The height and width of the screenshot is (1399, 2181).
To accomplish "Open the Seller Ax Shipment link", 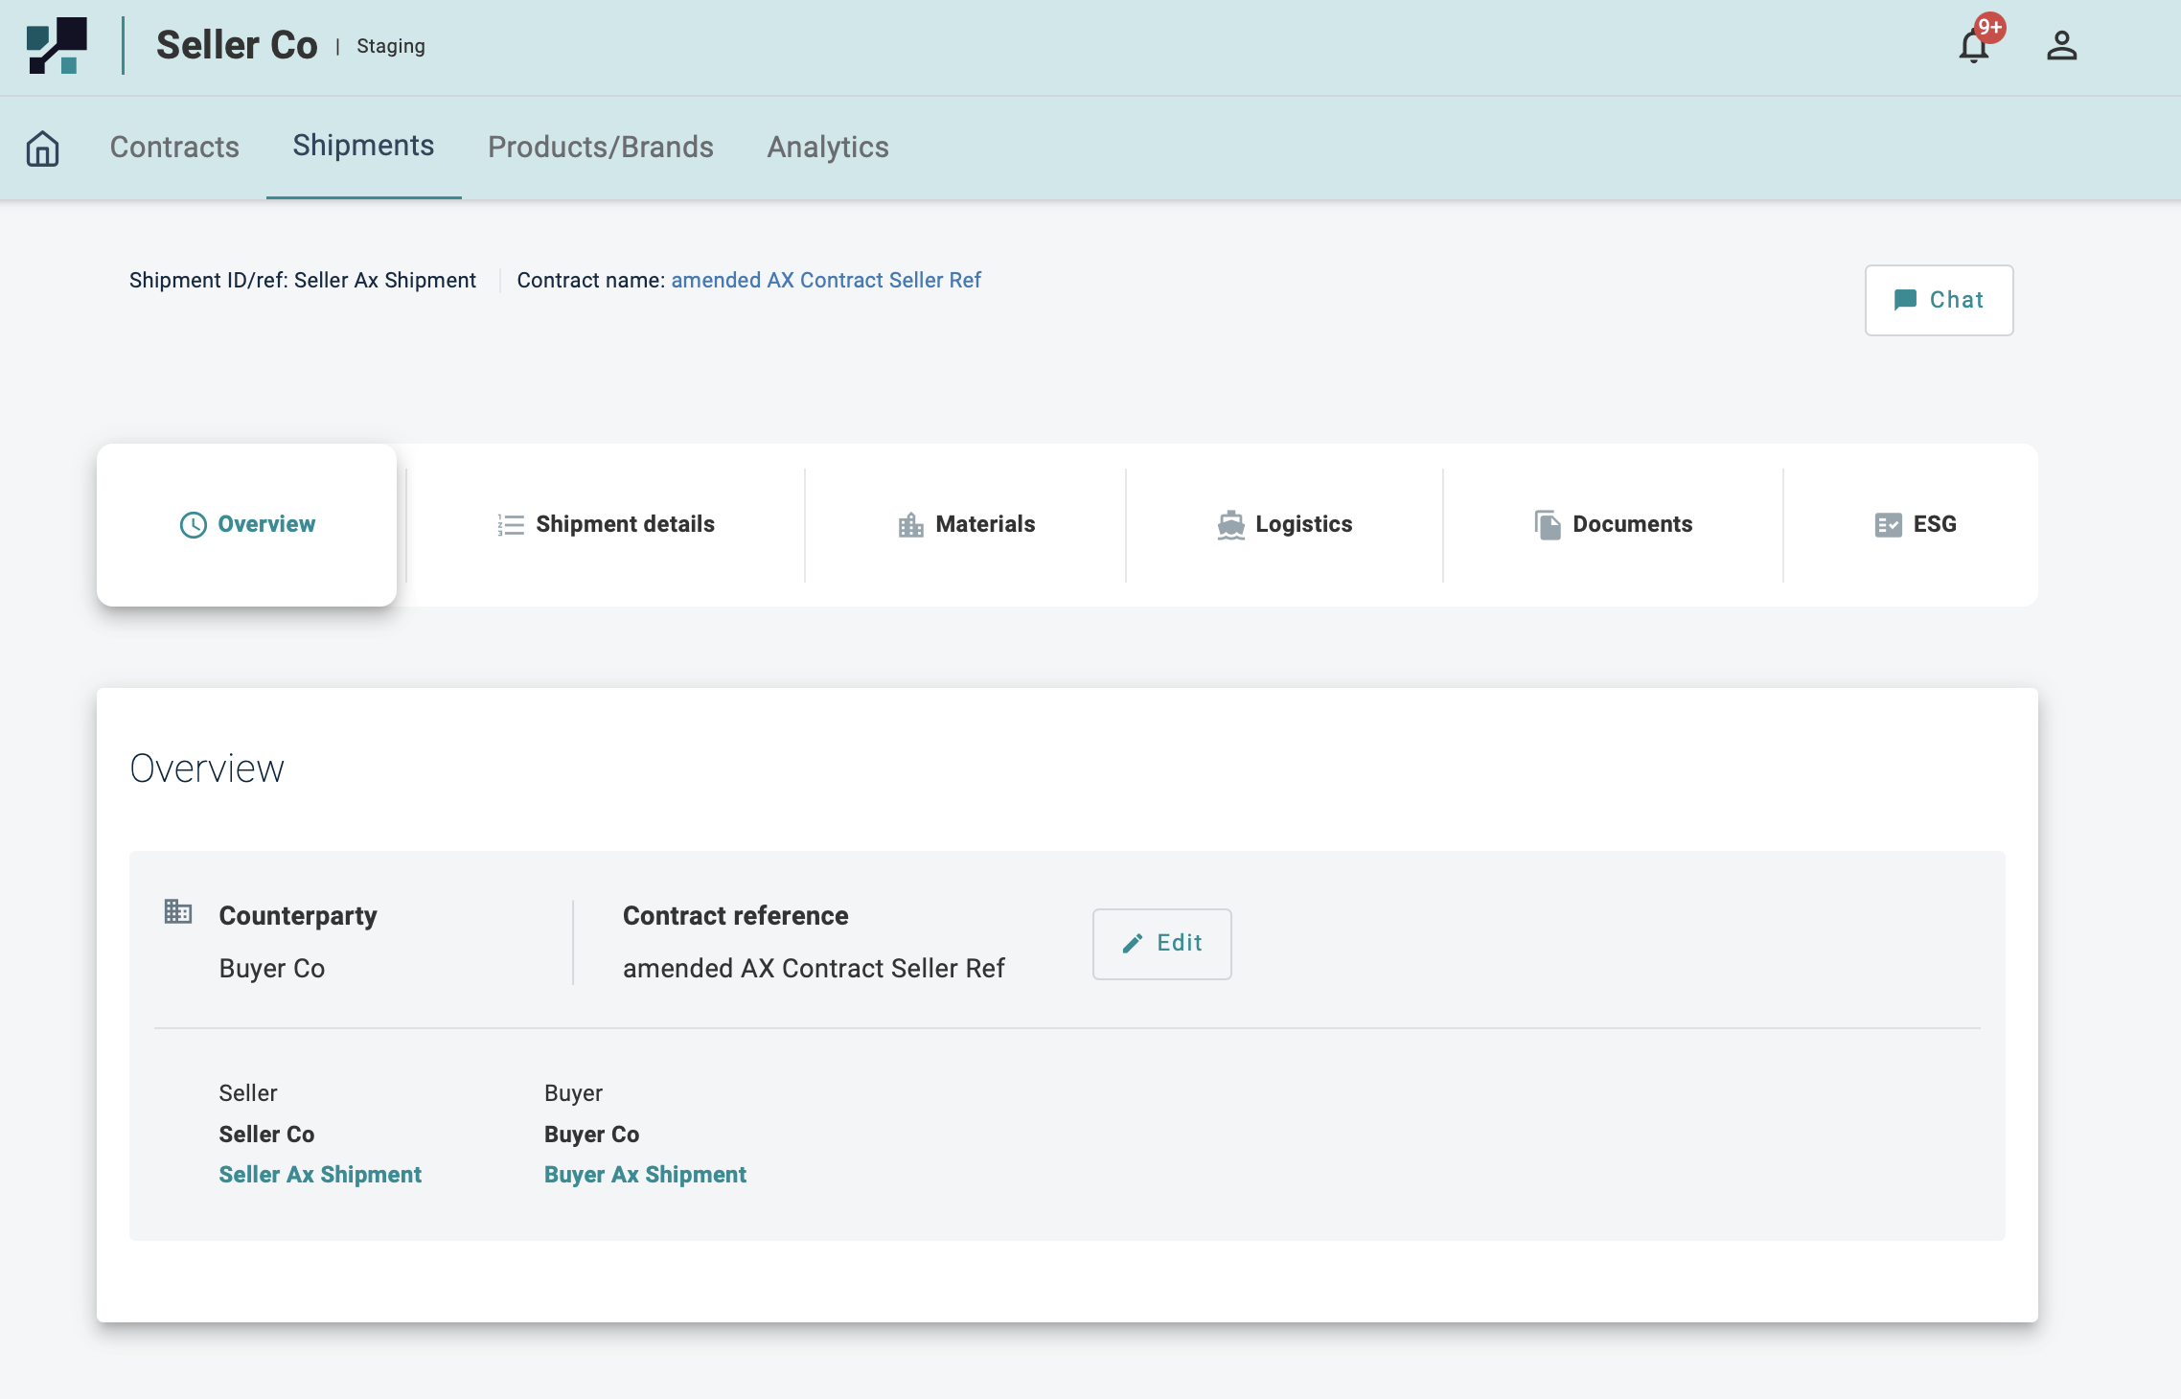I will [x=319, y=1175].
